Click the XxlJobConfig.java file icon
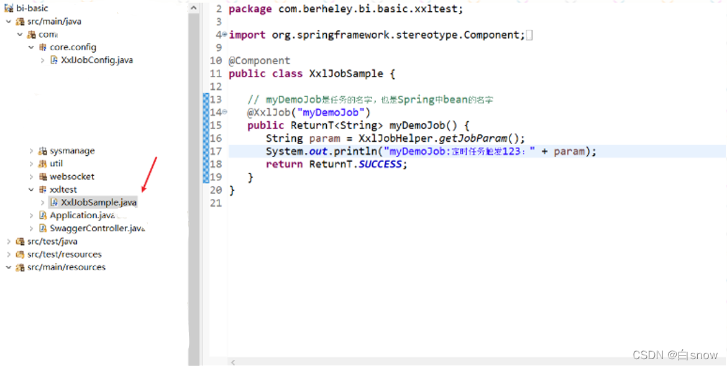 54,60
